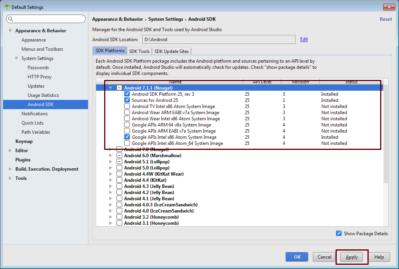Image resolution: width=399 pixels, height=269 pixels.
Task: Select HTTP Proxy in settings tree
Action: pos(40,77)
